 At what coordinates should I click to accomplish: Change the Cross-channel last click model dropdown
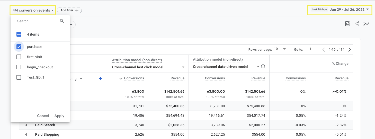click(x=148, y=67)
